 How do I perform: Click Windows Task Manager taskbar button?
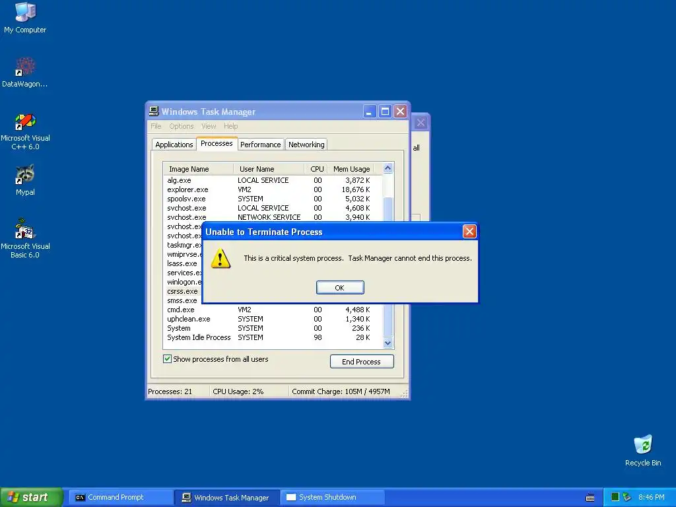coord(227,497)
